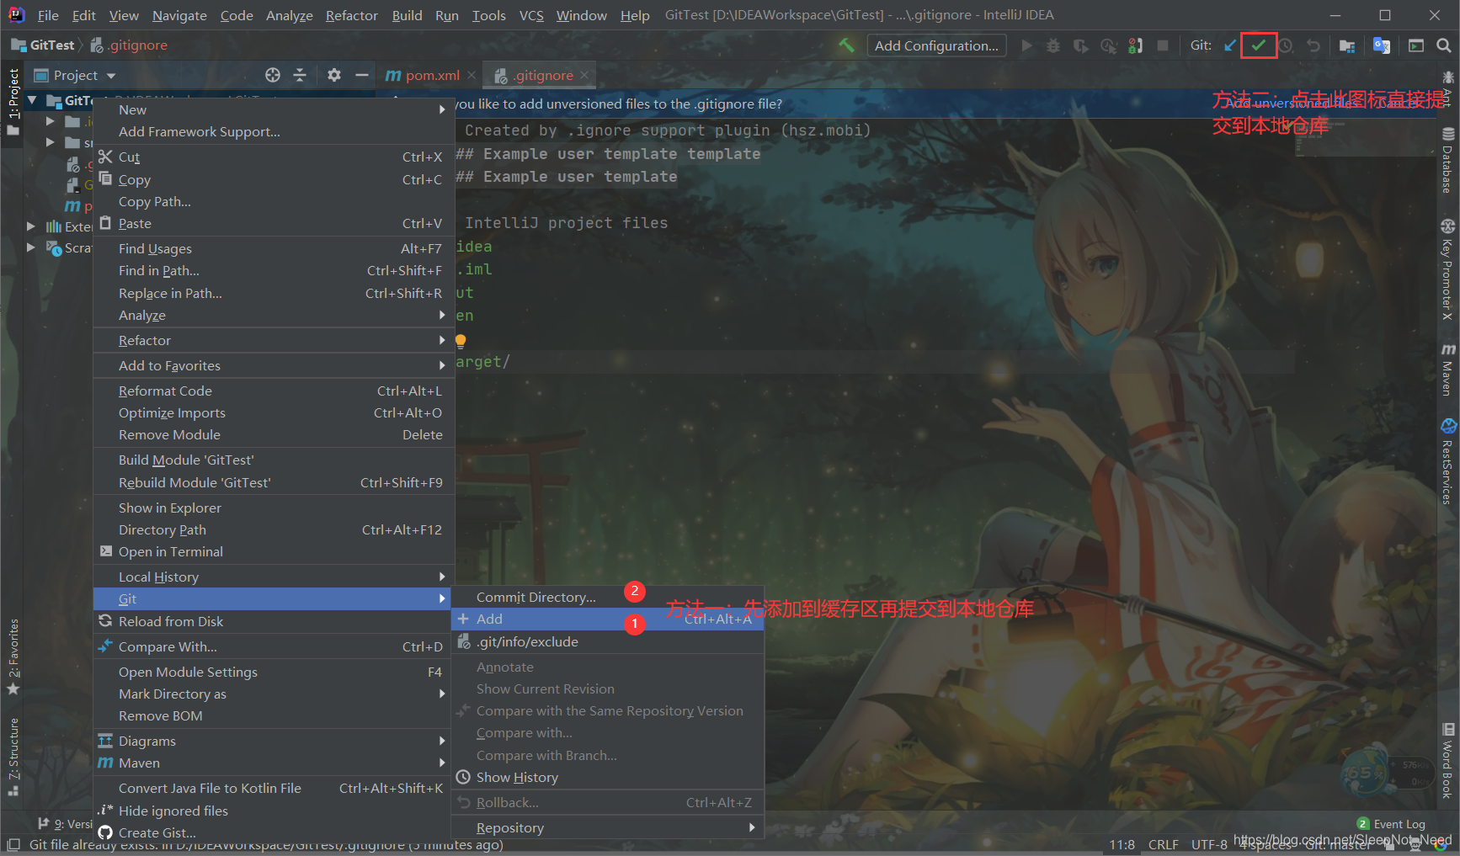Click Add Configuration... button
Screen dimensions: 1460x856
(936, 45)
